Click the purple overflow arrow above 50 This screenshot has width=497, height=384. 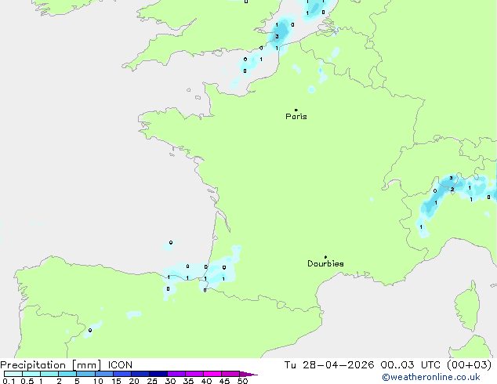click(x=248, y=374)
